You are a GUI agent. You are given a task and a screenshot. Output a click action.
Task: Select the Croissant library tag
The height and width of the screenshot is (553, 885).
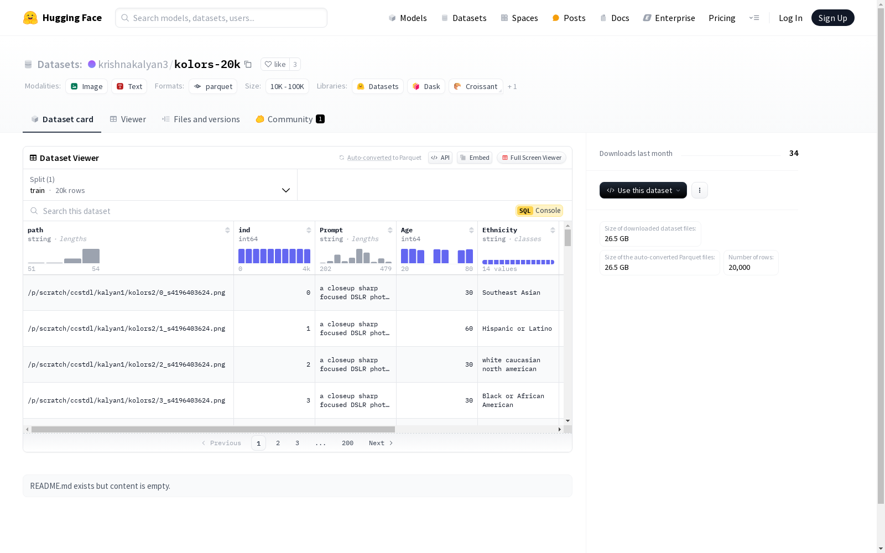click(476, 86)
